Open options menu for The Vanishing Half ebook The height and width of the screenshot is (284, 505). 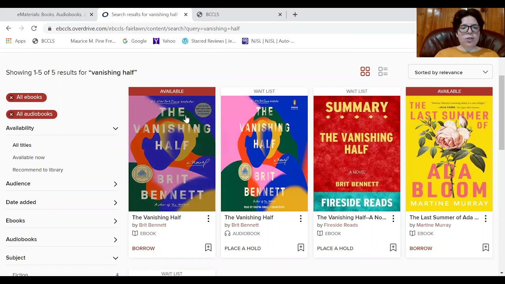coord(208,218)
